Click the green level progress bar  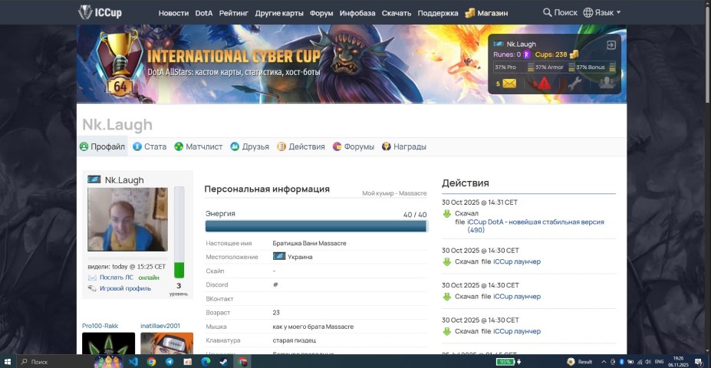pyautogui.click(x=179, y=232)
